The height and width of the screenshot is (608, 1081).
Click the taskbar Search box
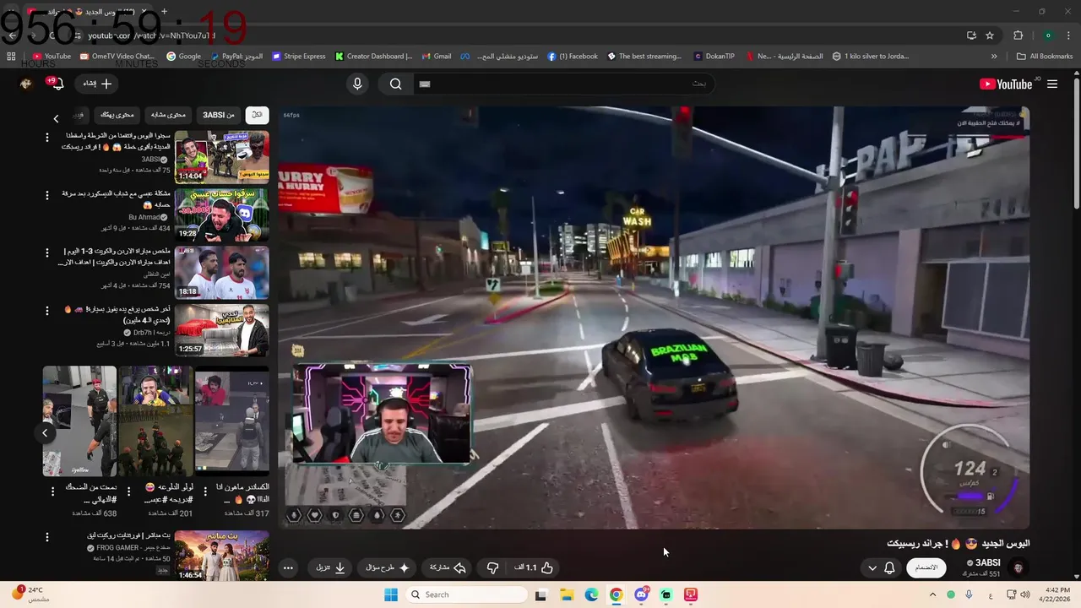tap(468, 594)
